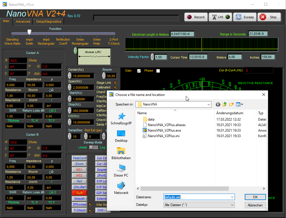Go back using the dialog's back arrow icon
This screenshot has width=286, height=218.
pos(218,105)
